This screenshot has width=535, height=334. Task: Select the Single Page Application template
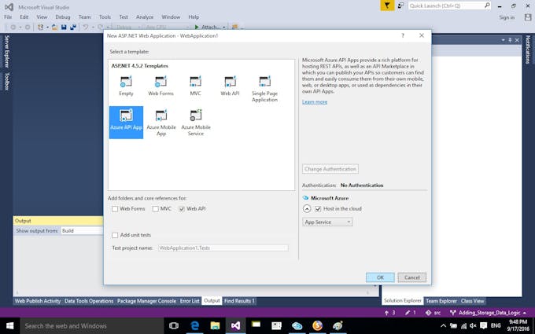[x=264, y=89]
